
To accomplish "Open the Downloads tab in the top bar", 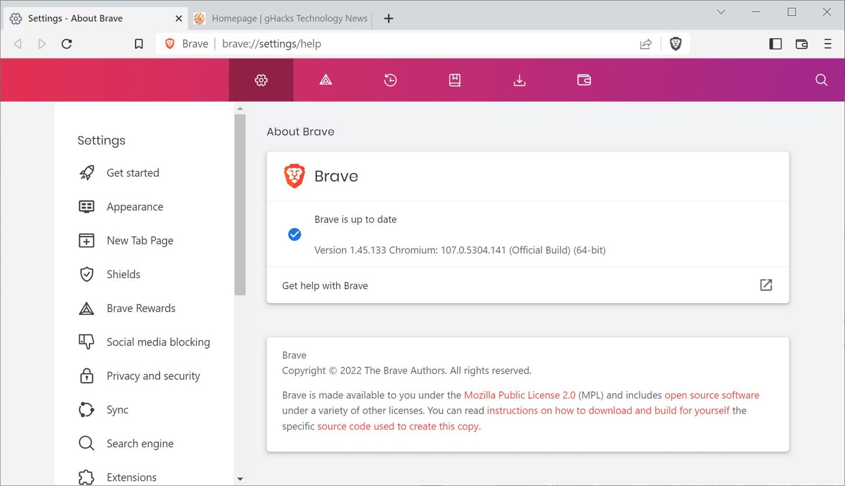I will pyautogui.click(x=519, y=80).
